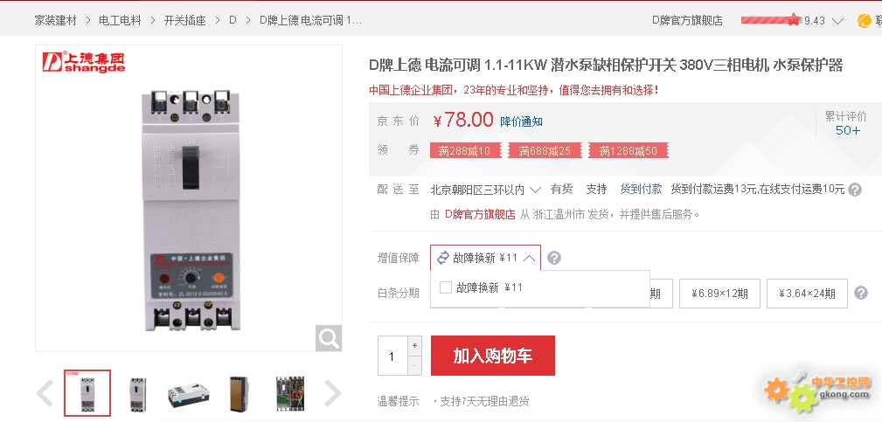Screen dimensions: 882x422
Task: Show previous thumbnails with left arrow
Action: tap(45, 393)
